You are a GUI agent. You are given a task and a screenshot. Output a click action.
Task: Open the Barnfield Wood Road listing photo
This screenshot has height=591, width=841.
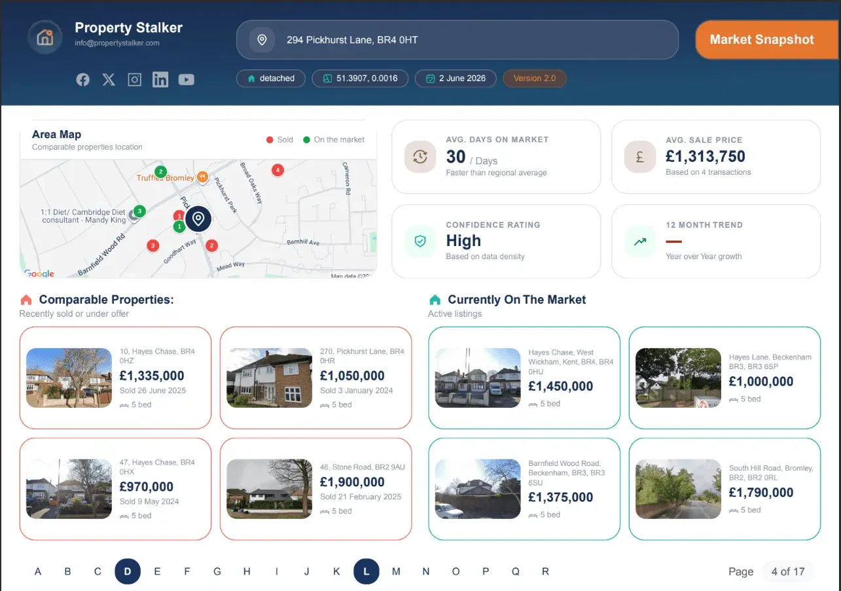[x=478, y=489]
